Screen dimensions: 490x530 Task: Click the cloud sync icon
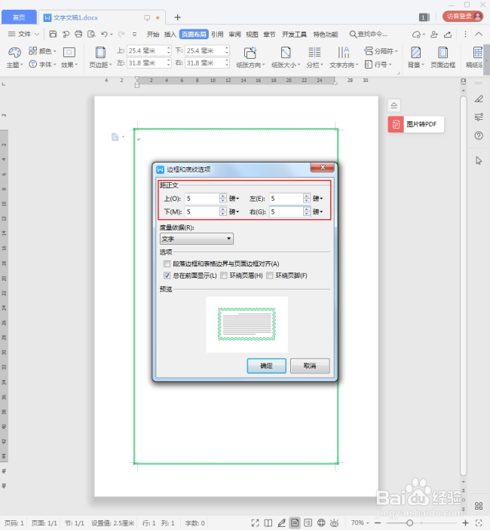[417, 34]
